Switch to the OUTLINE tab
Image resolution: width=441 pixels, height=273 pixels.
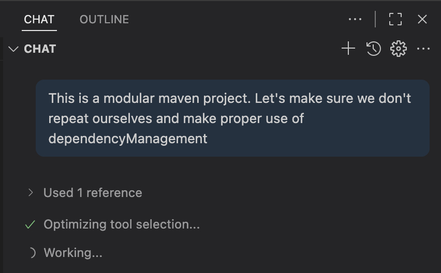pos(104,20)
